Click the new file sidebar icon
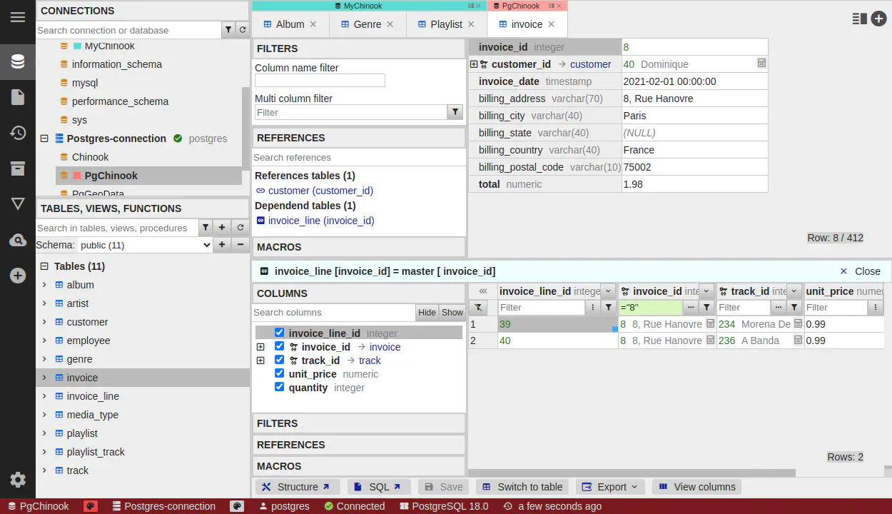 [x=18, y=97]
